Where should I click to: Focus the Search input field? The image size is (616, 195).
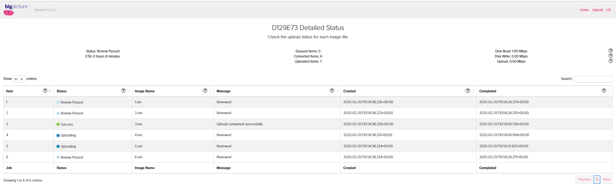593,79
